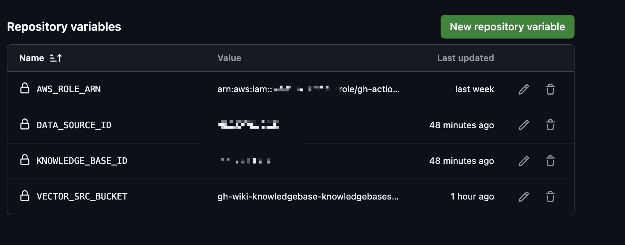Open the edit pencil for VECTOR_SRC_BUCKET
The width and height of the screenshot is (625, 245).
(x=524, y=197)
